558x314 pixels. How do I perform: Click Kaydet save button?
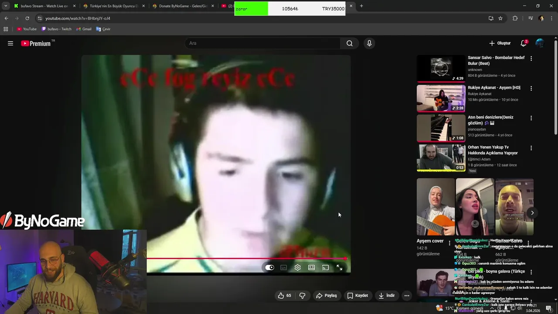click(x=357, y=296)
